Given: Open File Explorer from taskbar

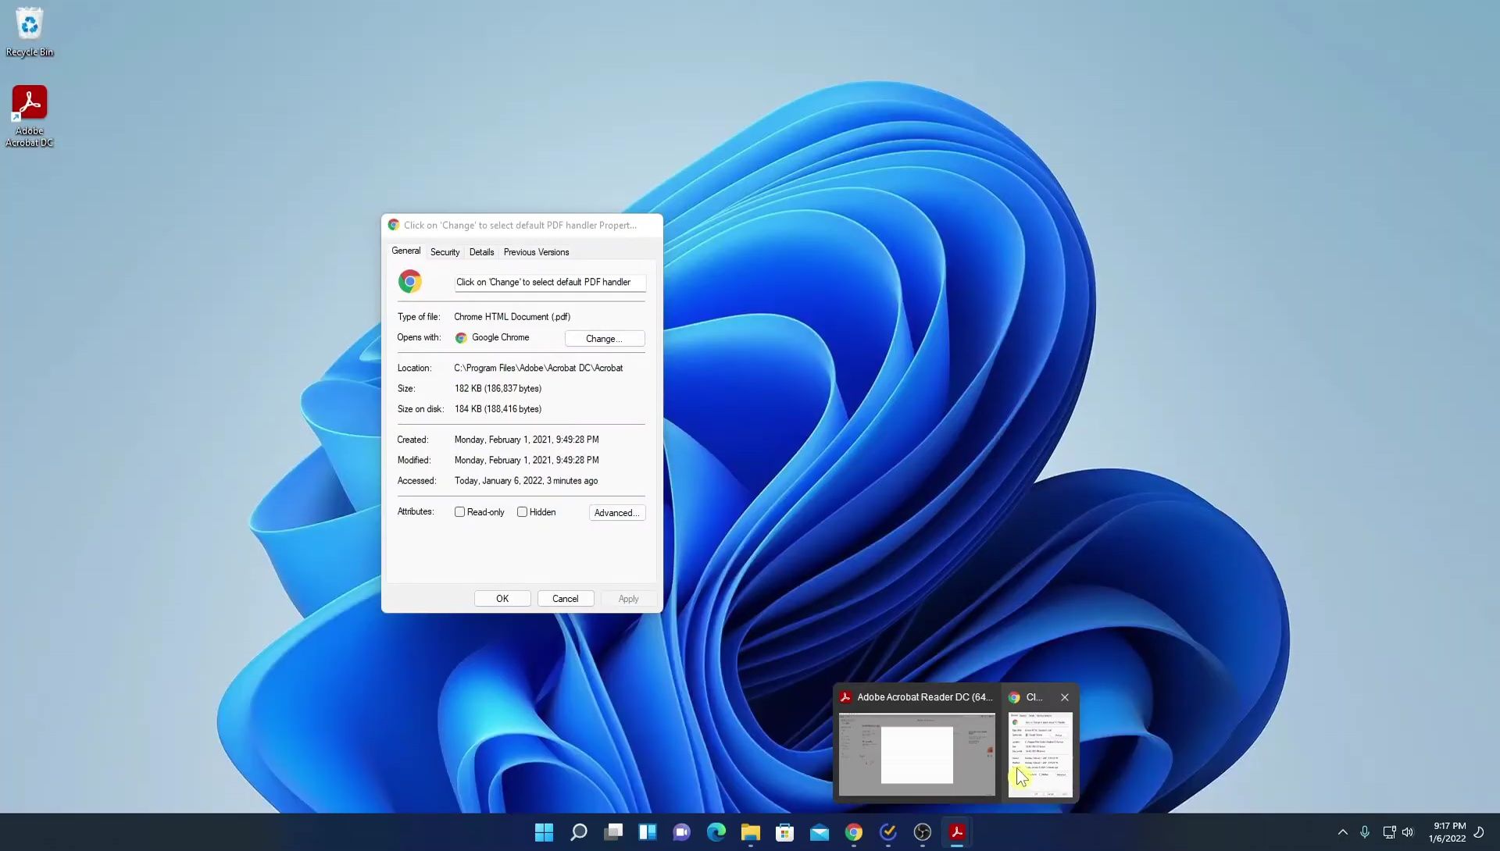Looking at the screenshot, I should tap(751, 832).
